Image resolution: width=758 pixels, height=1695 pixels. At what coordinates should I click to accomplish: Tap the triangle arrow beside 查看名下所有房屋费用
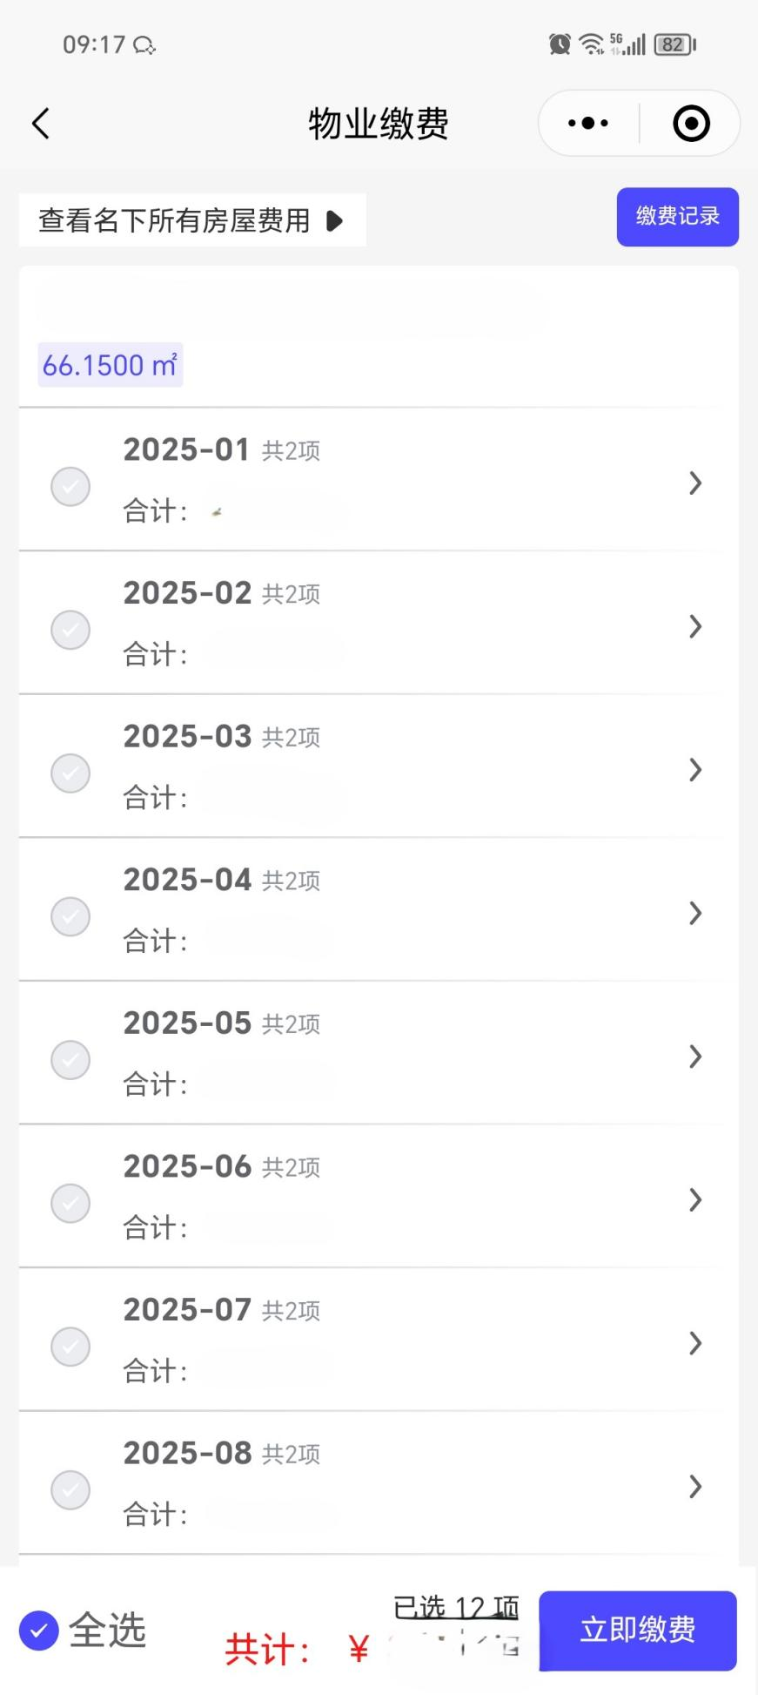(334, 221)
